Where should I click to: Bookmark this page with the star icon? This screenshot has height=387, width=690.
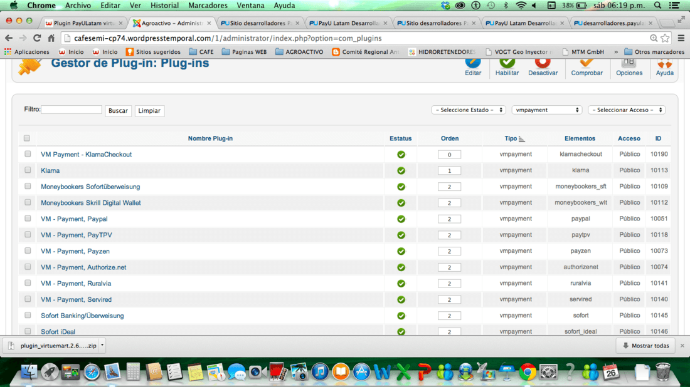tap(665, 38)
